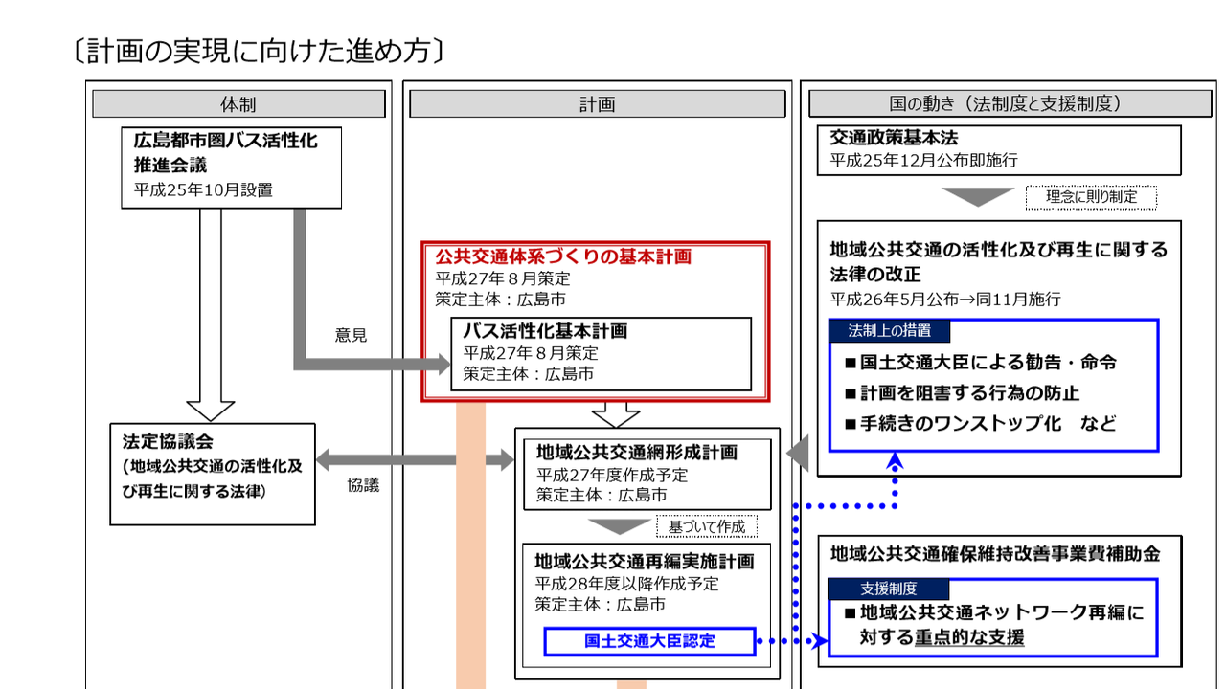Viewport: 1226px width, 689px height.
Task: Select the bullet 国土交通大臣による勧告・命令
Action: click(x=981, y=364)
